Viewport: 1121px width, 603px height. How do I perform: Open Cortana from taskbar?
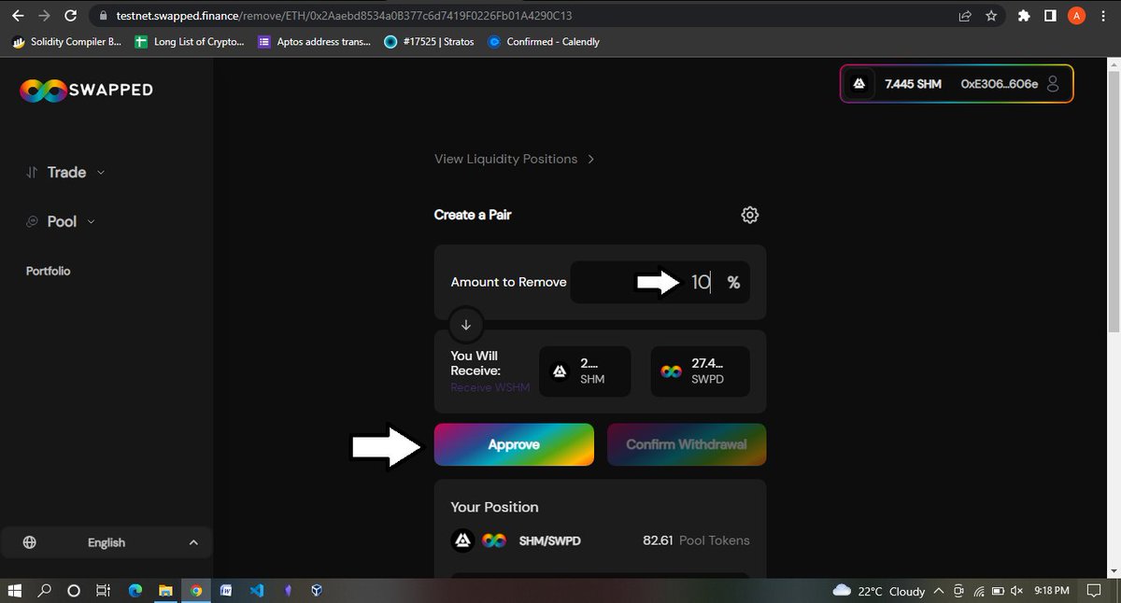pos(74,590)
